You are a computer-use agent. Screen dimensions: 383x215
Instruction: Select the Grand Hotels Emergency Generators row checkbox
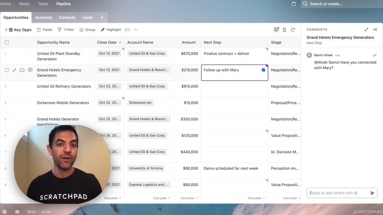coord(7,70)
